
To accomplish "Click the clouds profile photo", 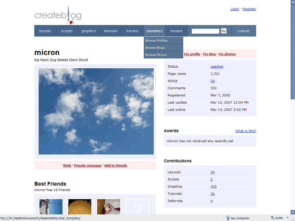I will [x=96, y=111].
